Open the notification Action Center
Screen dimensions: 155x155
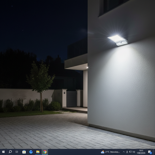click(150, 152)
